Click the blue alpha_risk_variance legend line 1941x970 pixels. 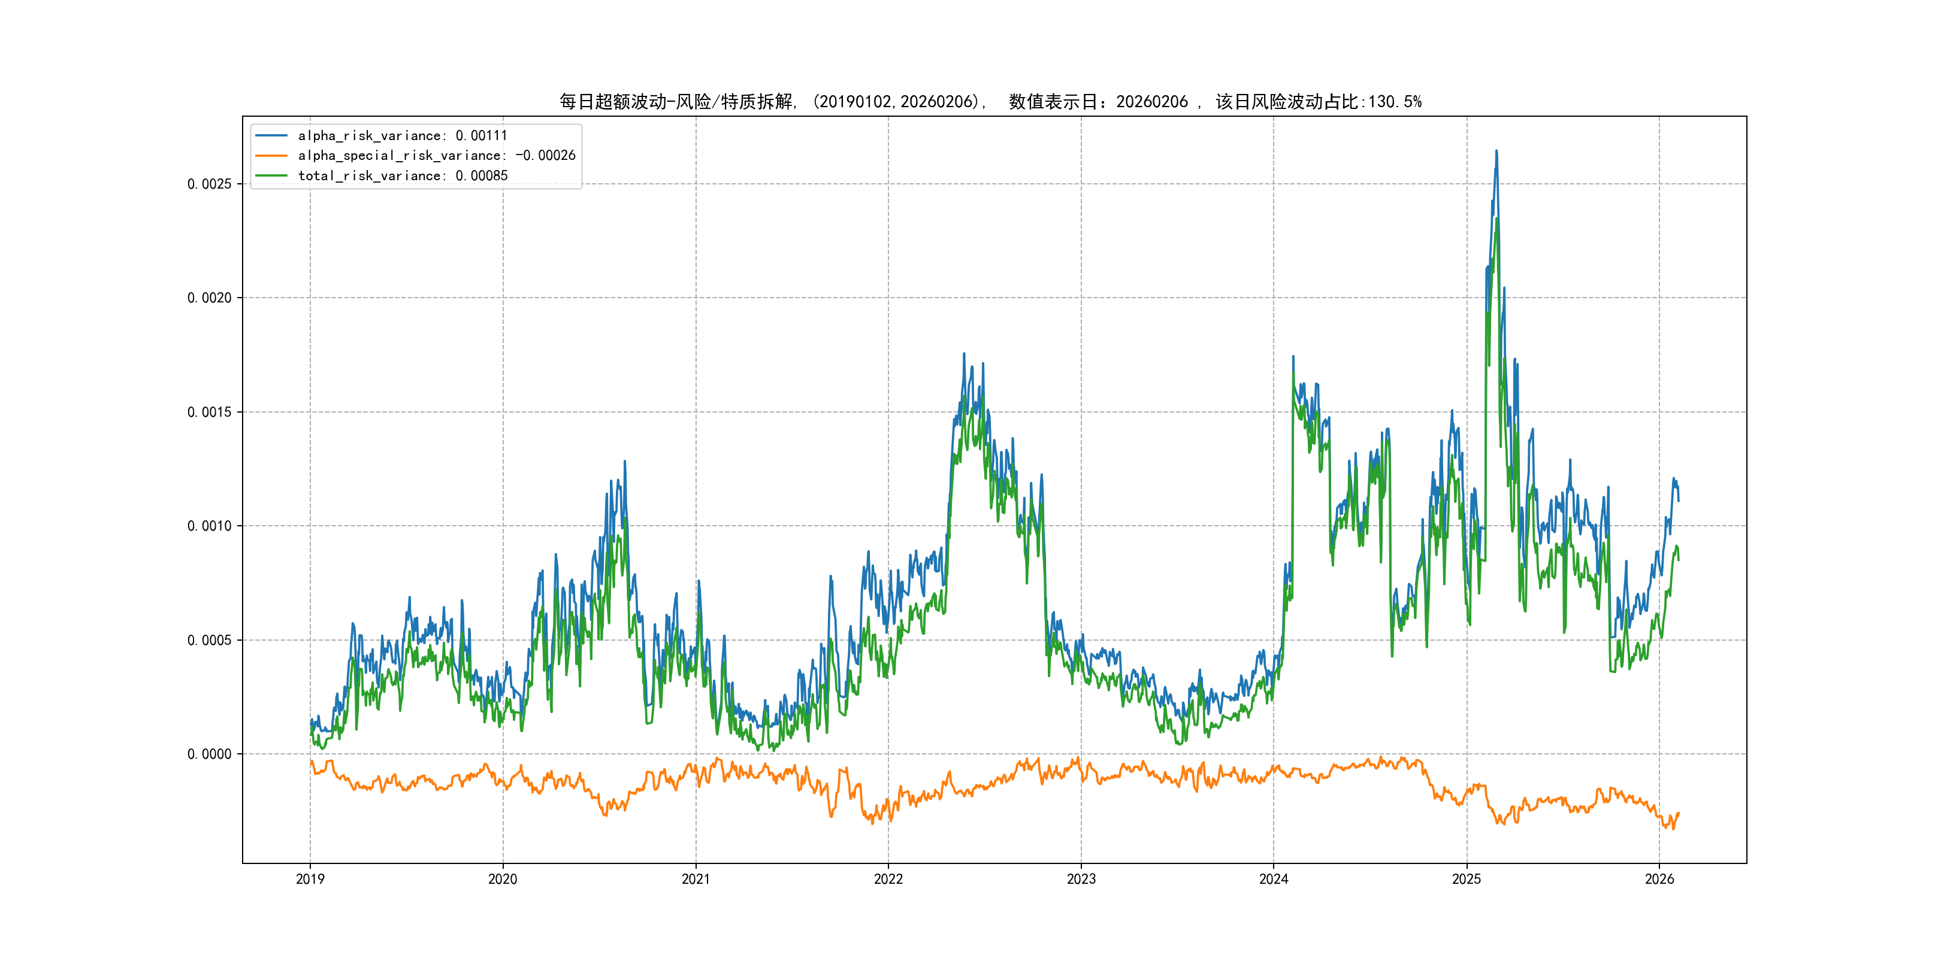271,135
